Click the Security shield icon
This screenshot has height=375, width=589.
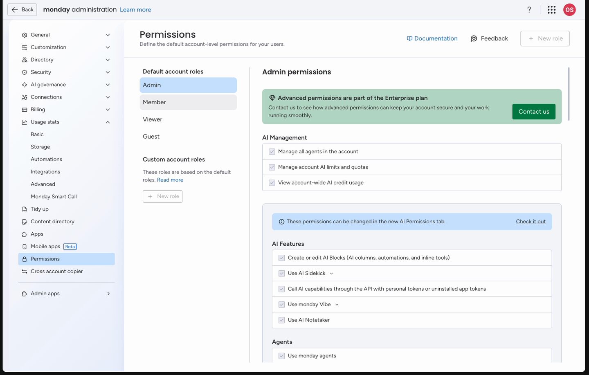(x=25, y=72)
